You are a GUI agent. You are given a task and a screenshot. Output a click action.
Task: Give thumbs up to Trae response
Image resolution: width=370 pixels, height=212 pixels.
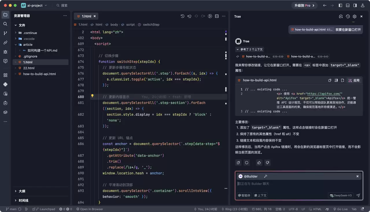click(259, 163)
